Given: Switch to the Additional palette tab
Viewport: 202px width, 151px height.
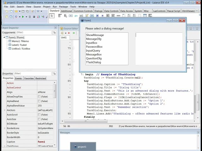Looking at the screenshot, I should (x=67, y=11).
